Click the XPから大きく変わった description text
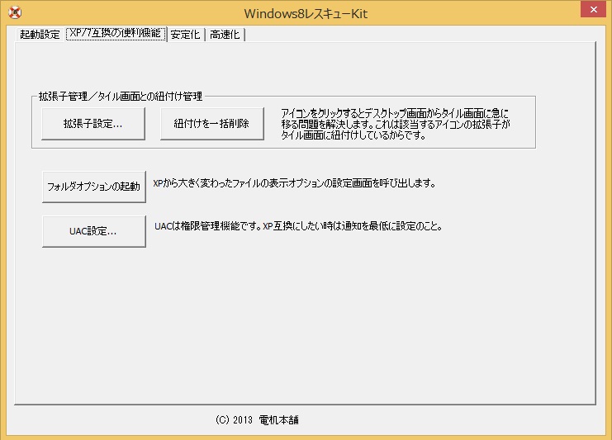 click(x=294, y=183)
